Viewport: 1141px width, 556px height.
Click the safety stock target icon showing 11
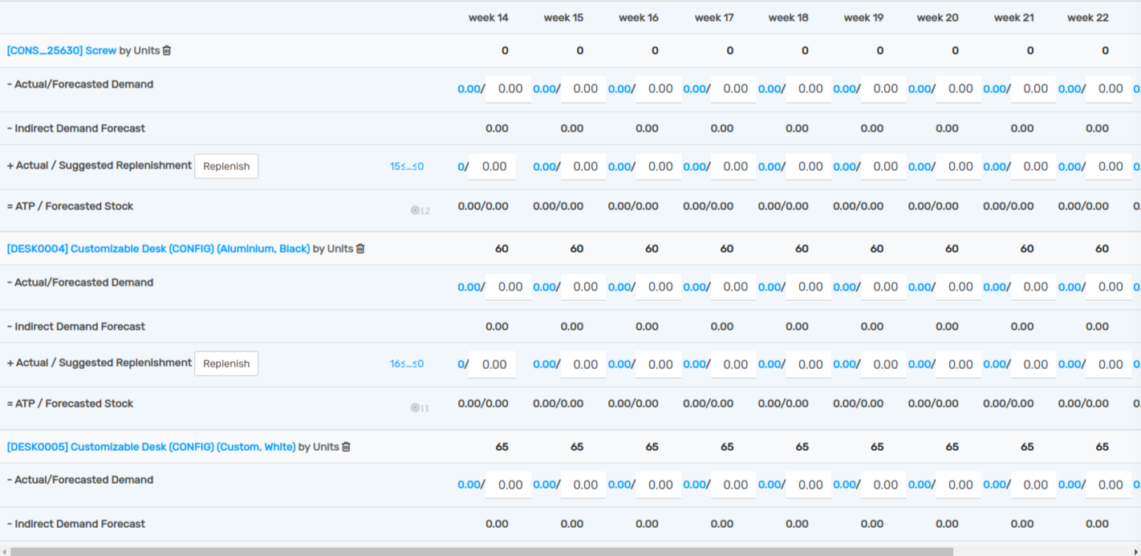pos(416,408)
